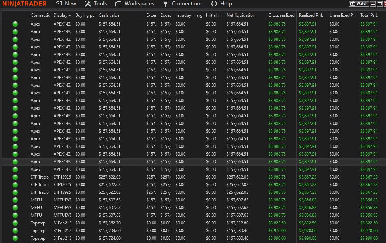Image resolution: width=386 pixels, height=243 pixels.
Task: Click $3,822.50 in the Realized PnL column
Action: point(308,223)
